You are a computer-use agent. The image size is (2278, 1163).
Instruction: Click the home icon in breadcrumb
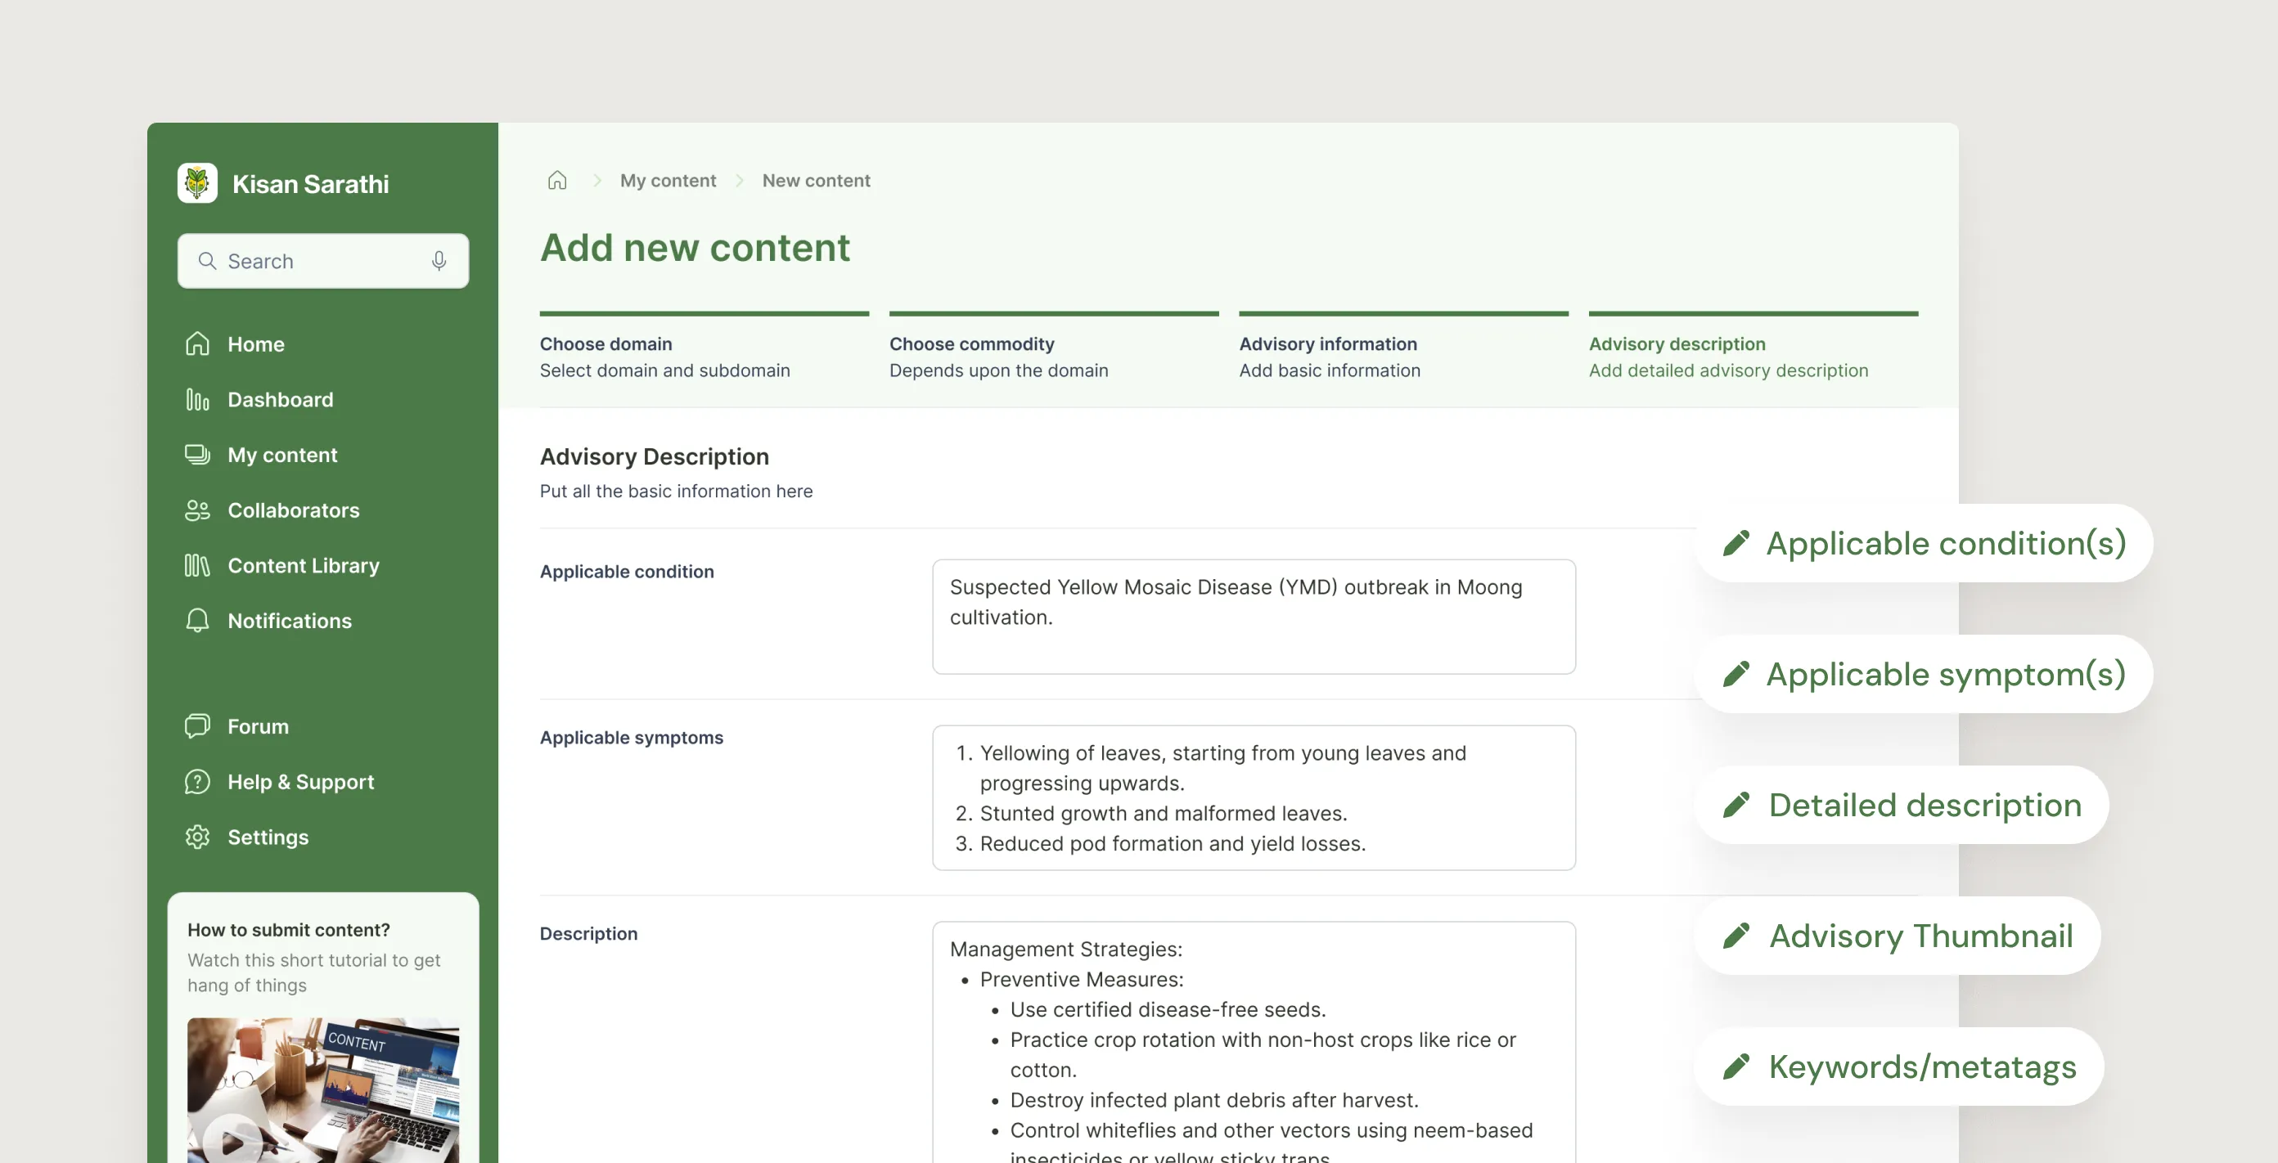[x=557, y=180]
